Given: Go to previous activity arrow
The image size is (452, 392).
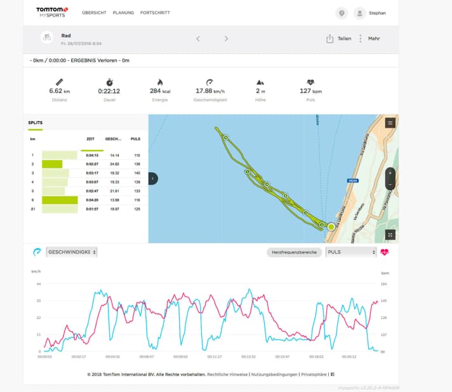Looking at the screenshot, I should click(x=198, y=39).
